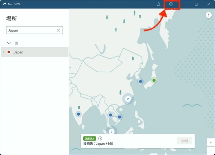The image size is (215, 155).
Task: Click the blue server pin west of Vietnam
Action: click(110, 115)
